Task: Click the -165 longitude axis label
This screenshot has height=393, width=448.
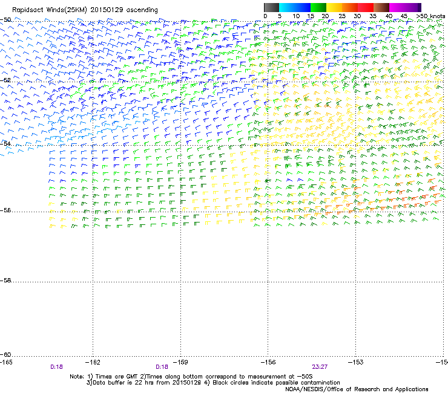Action: click(6, 362)
